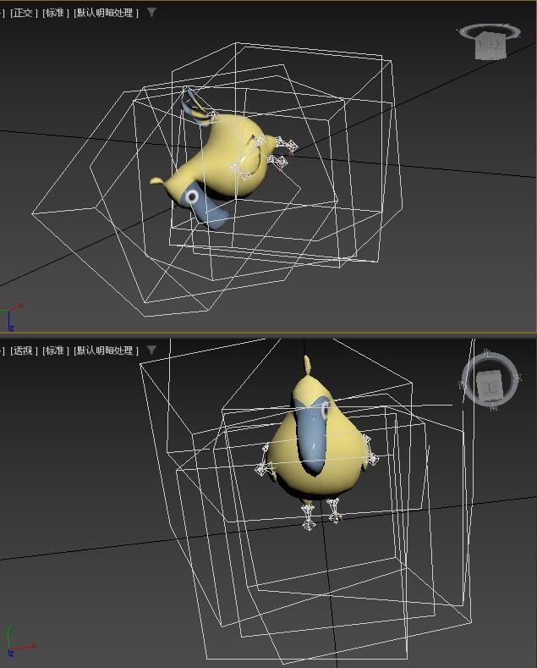
Task: Open 默认明暗处理 shading menu in top viewport
Action: pos(106,13)
